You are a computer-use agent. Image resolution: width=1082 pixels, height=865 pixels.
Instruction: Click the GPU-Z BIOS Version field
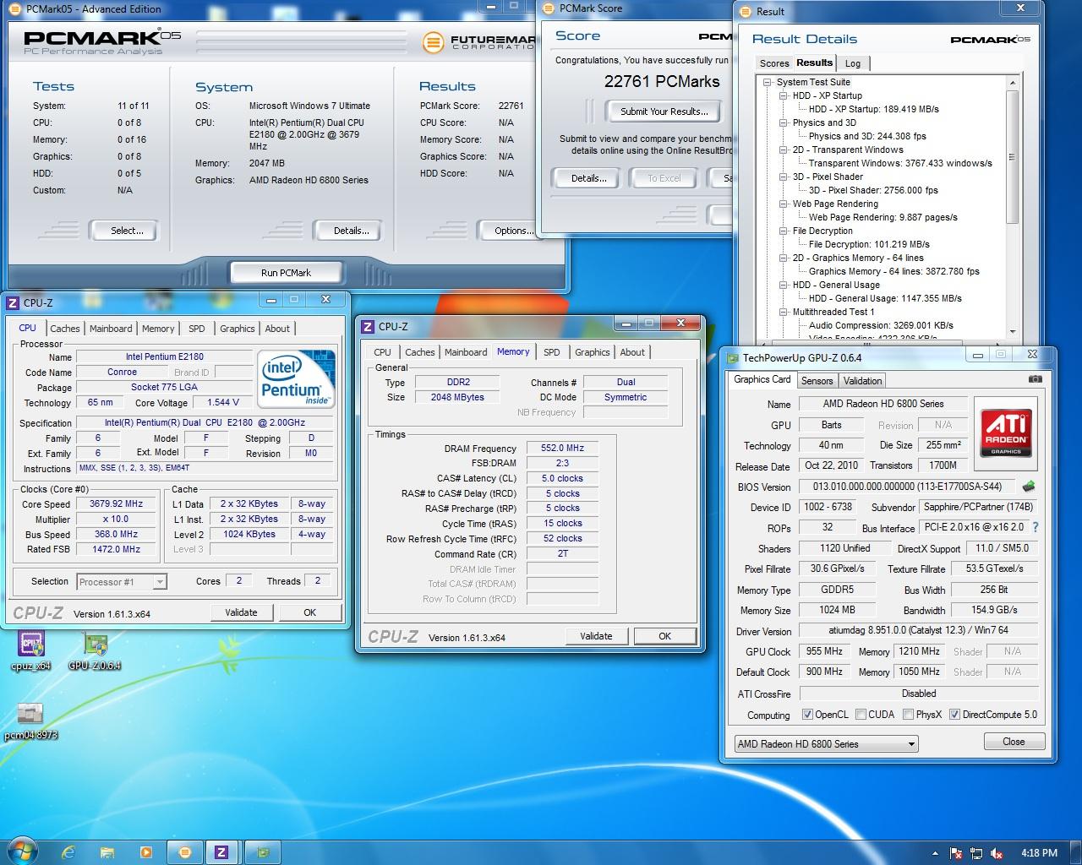coord(907,487)
